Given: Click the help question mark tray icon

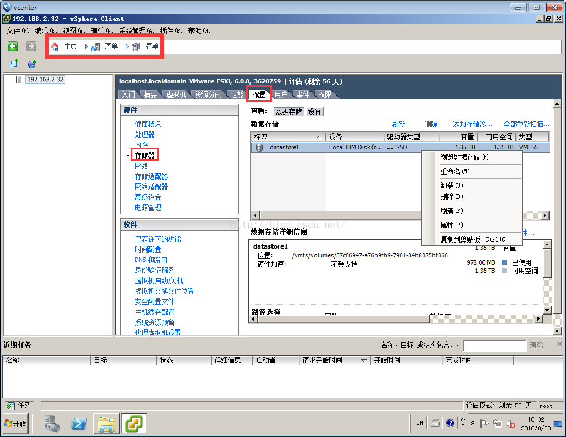Looking at the screenshot, I should 450,423.
